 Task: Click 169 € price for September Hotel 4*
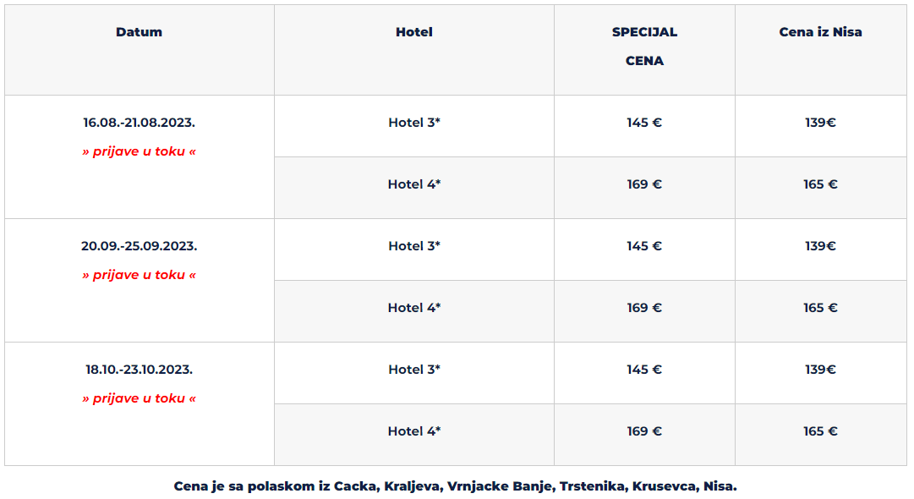644,308
